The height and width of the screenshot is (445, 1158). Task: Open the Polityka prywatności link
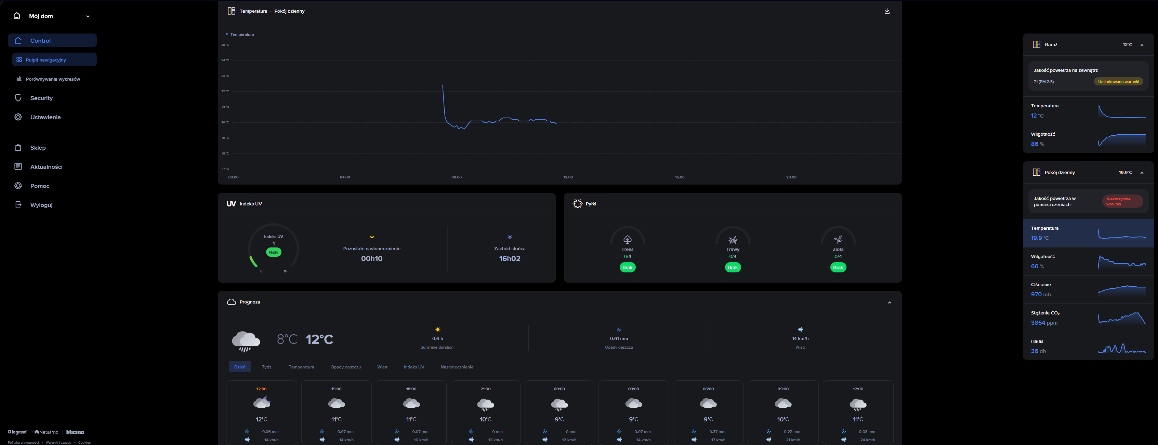click(23, 442)
